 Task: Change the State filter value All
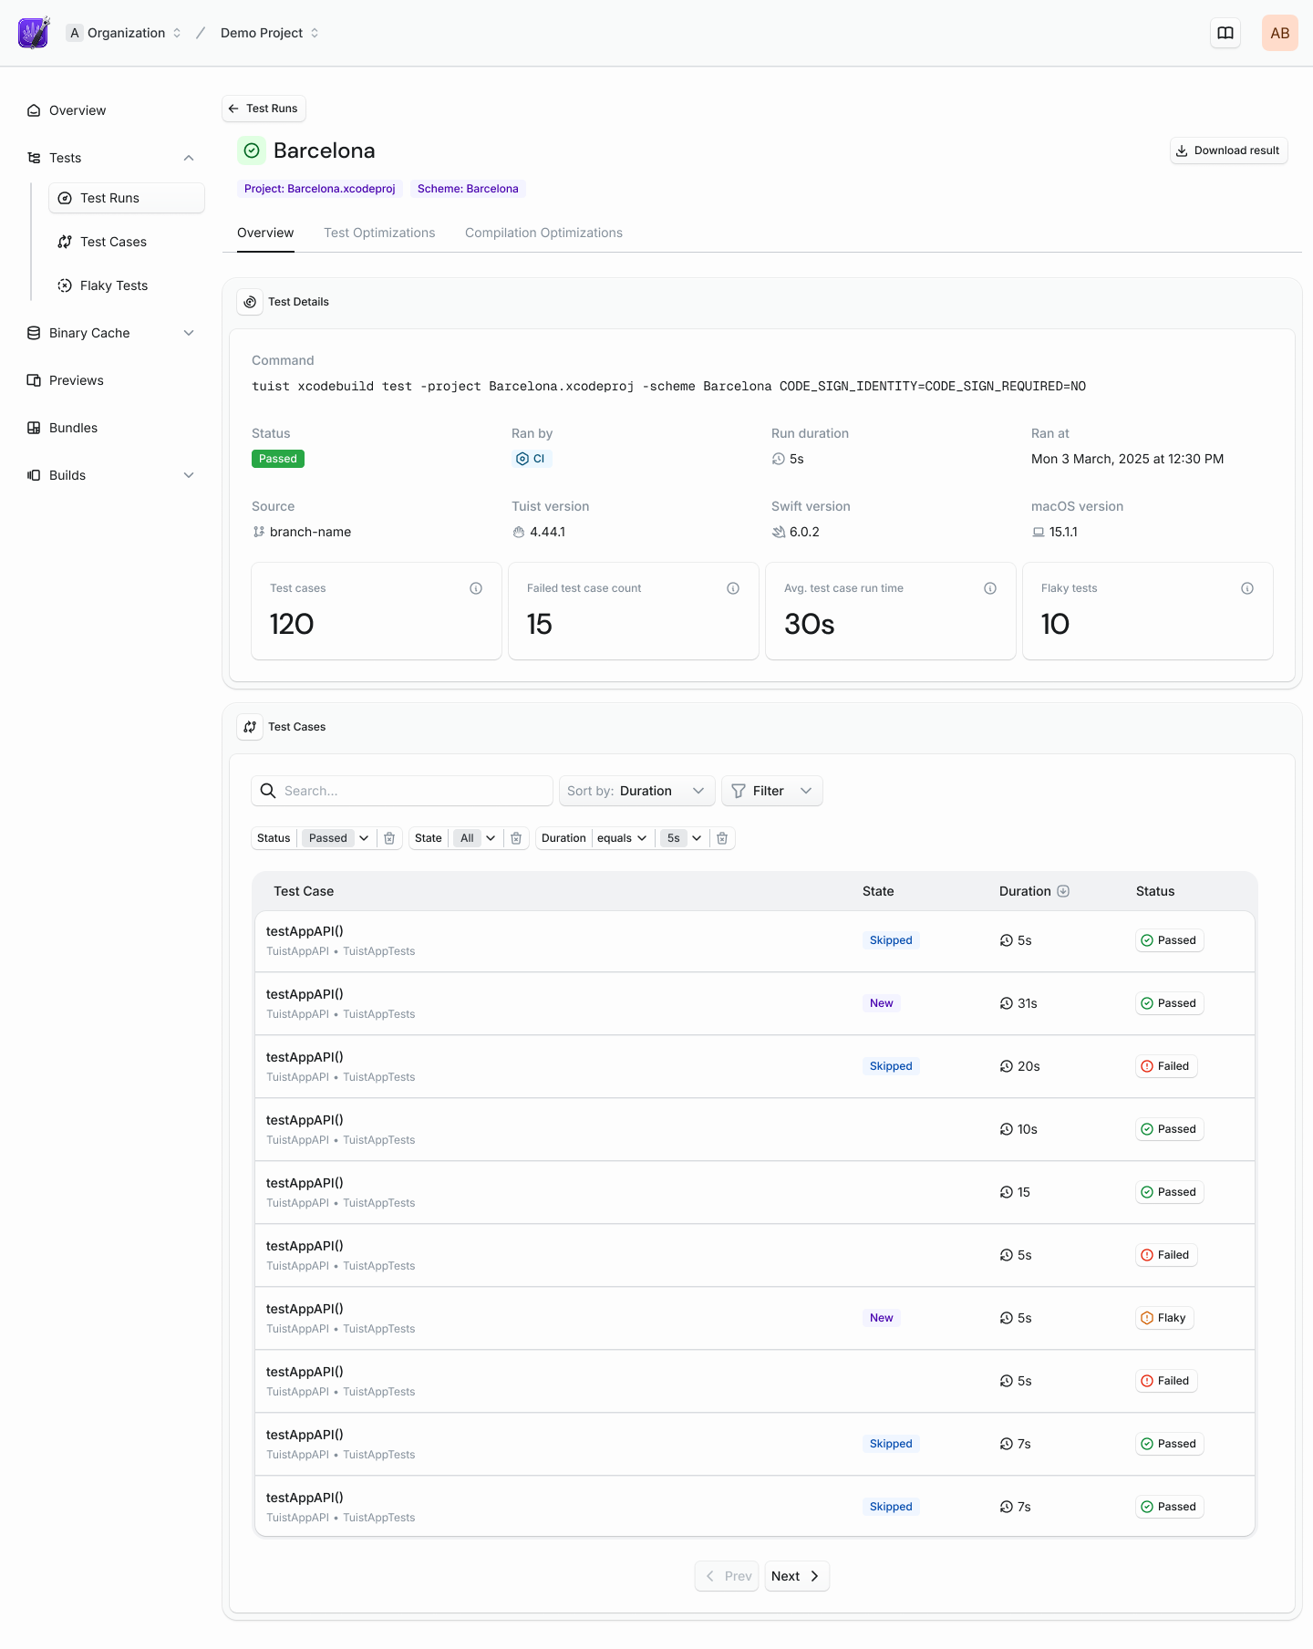pyautogui.click(x=476, y=838)
